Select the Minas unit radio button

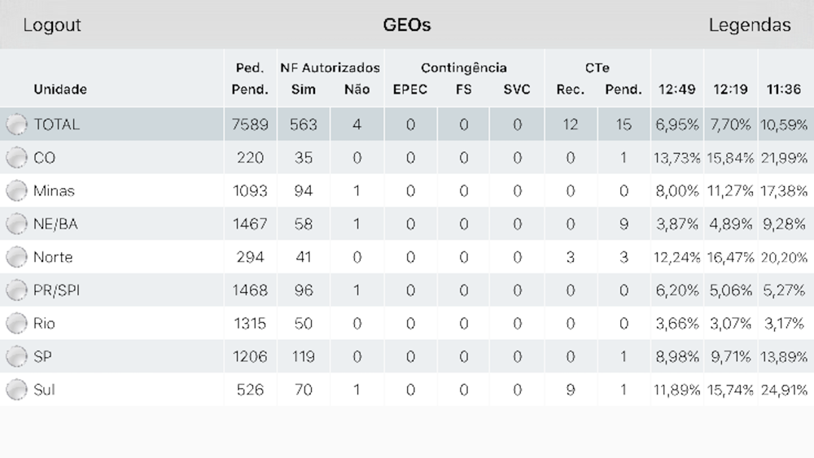(x=16, y=191)
